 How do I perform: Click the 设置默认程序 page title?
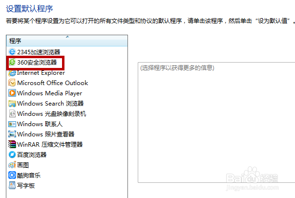click(29, 9)
